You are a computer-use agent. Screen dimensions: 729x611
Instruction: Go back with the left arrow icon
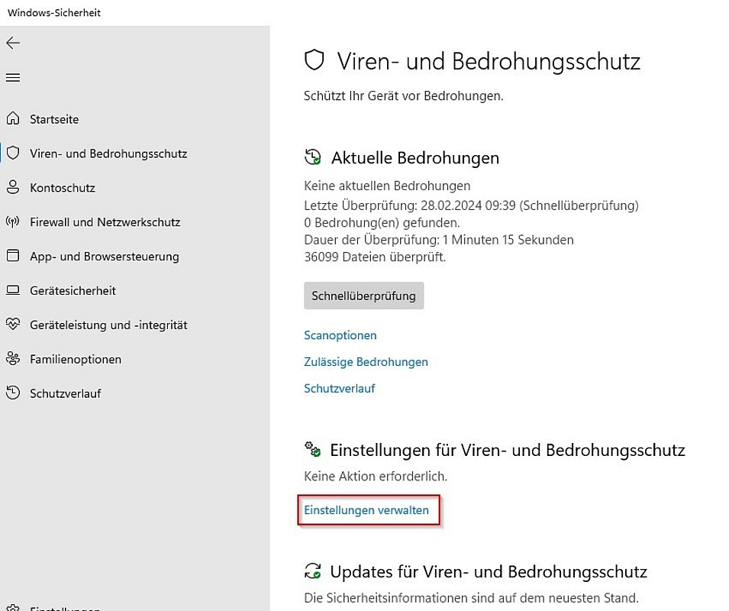tap(13, 43)
